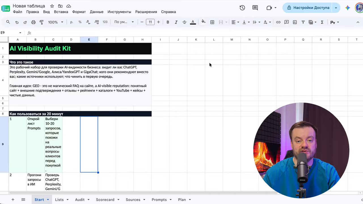The width and height of the screenshot is (363, 204).
Task: Select the paint format roller icon
Action: click(x=42, y=22)
